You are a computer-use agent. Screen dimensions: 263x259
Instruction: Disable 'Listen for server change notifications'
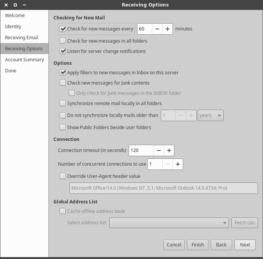63,51
